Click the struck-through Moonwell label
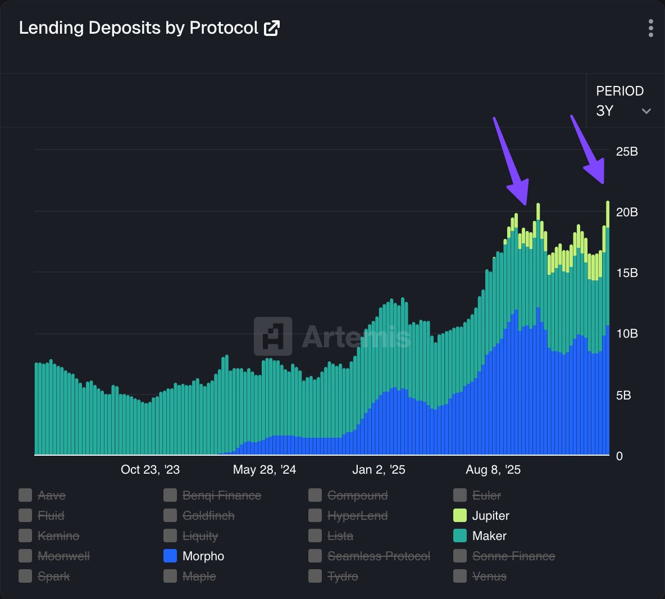Image resolution: width=665 pixels, height=599 pixels. click(63, 556)
